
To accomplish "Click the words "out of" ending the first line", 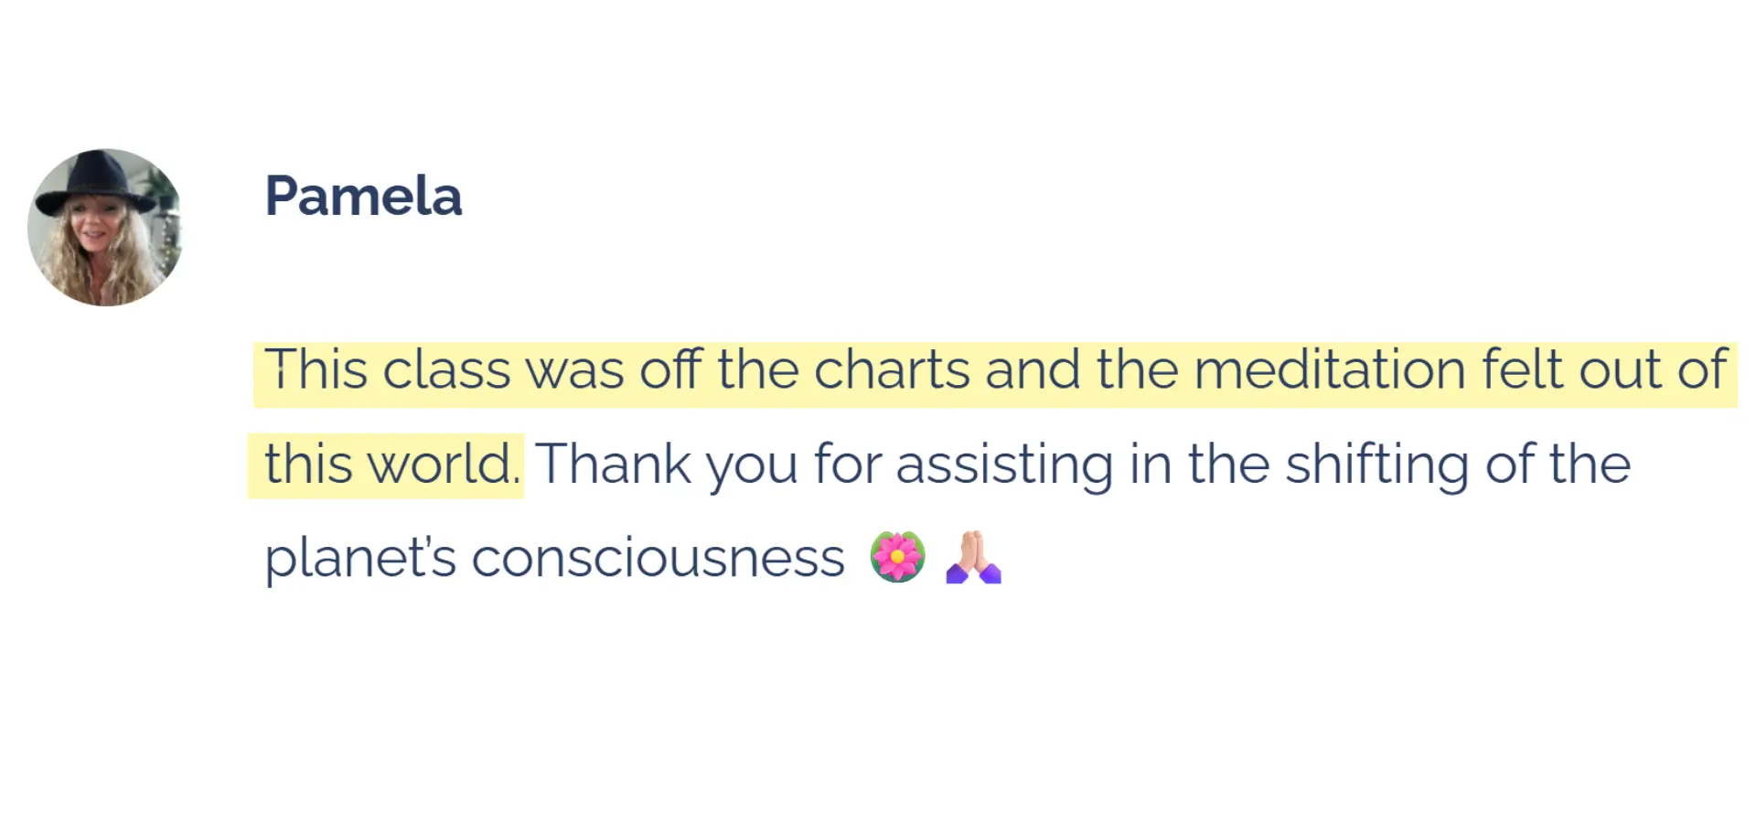I will [1653, 369].
